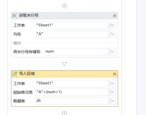Click the 写入区域 pencil icon
This screenshot has height=115, width=146.
15,74
